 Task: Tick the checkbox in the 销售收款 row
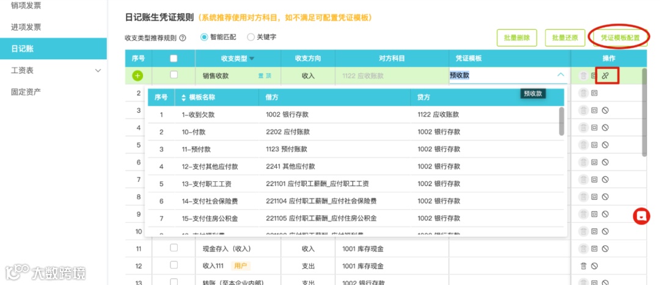click(174, 75)
